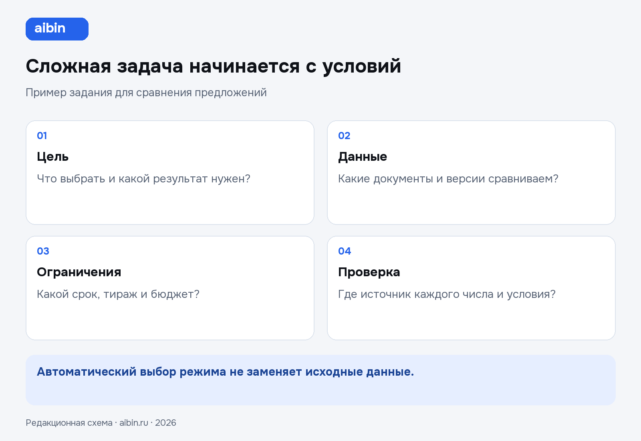
Task: Open the "Цель" card title
Action: pyautogui.click(x=52, y=157)
